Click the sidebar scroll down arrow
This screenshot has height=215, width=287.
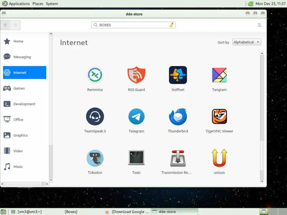[x=51, y=180]
